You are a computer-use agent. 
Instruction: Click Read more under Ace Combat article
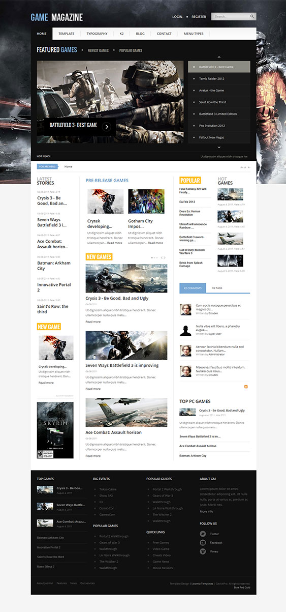coord(93,456)
